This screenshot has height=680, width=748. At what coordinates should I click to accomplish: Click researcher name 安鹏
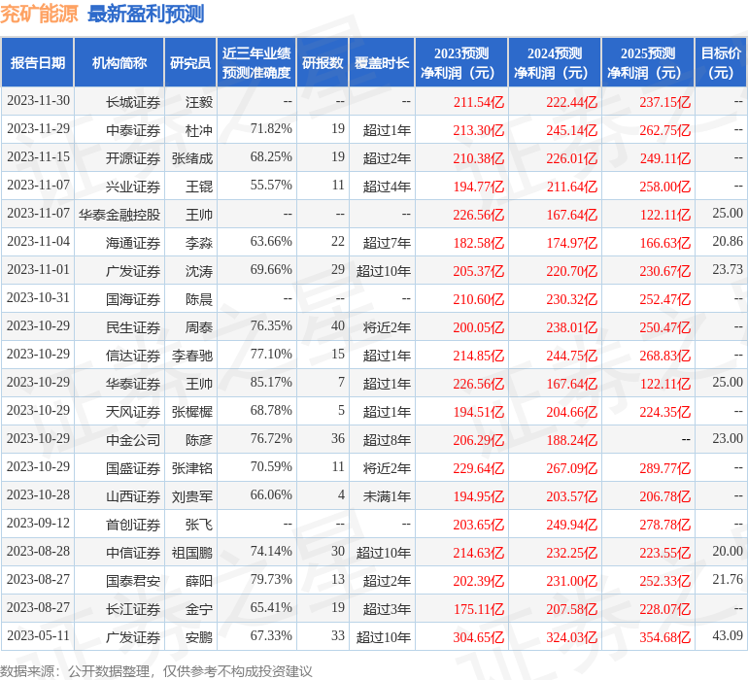[199, 637]
